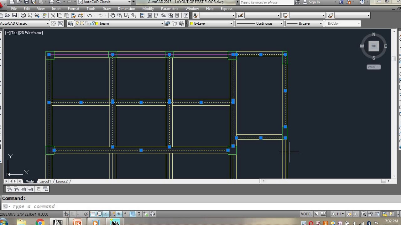The image size is (401, 225).
Task: Click the beam layer yellow color swatch
Action: tap(97, 23)
